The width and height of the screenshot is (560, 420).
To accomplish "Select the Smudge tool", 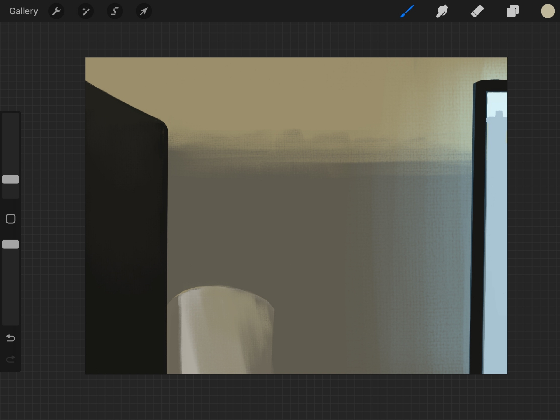I will (442, 11).
